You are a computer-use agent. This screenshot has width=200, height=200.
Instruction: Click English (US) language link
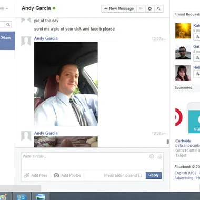coord(185,173)
